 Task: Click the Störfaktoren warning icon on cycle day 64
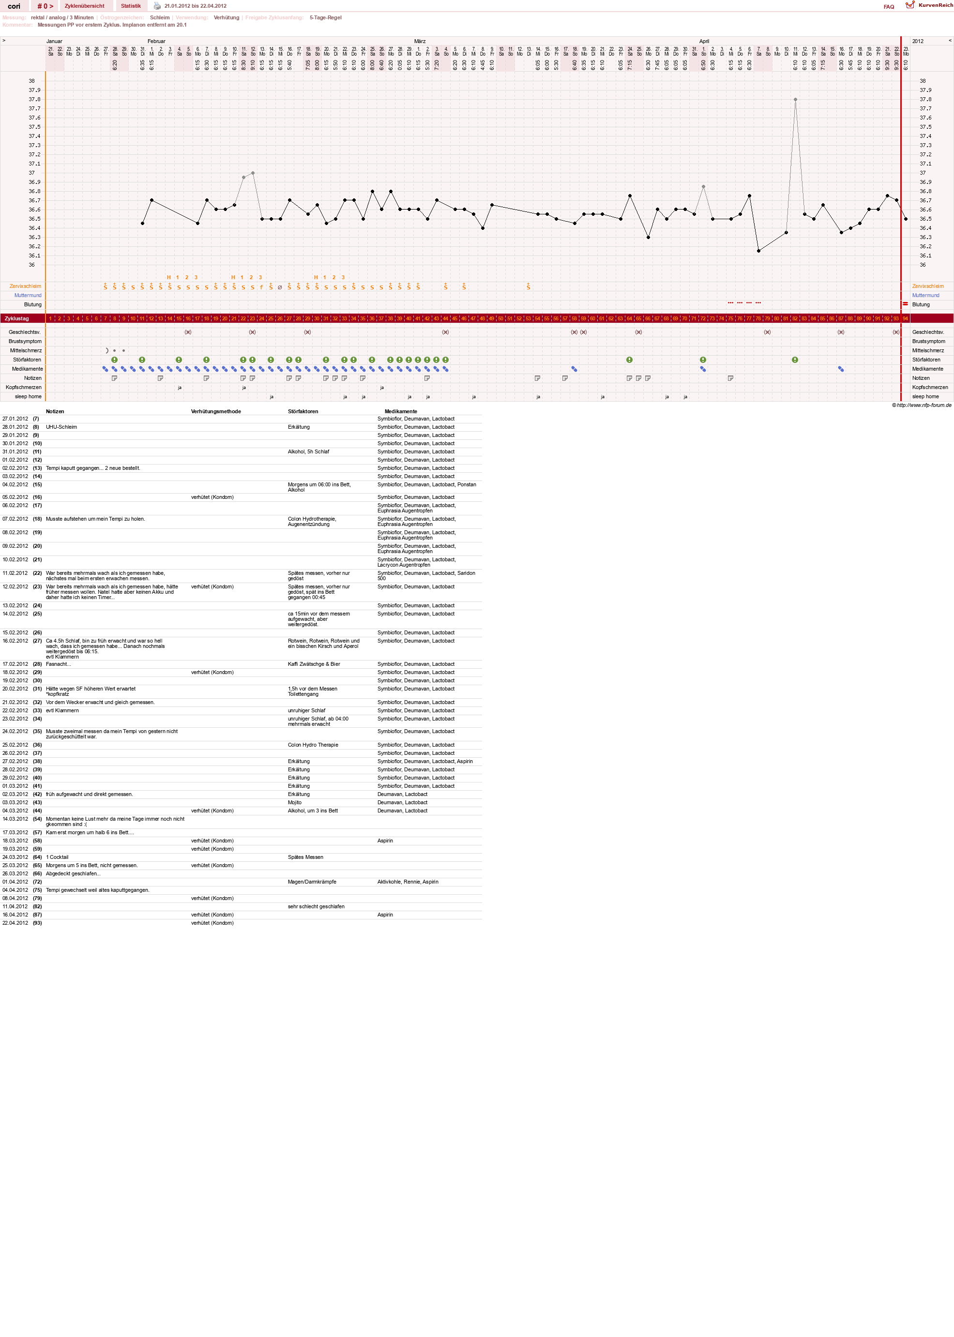click(x=629, y=360)
